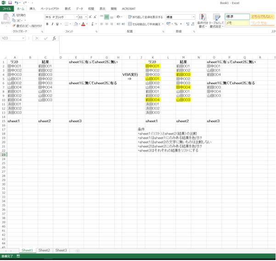Click the Format Painter brush icon
Viewport: 276px width, 261px height.
point(14,26)
